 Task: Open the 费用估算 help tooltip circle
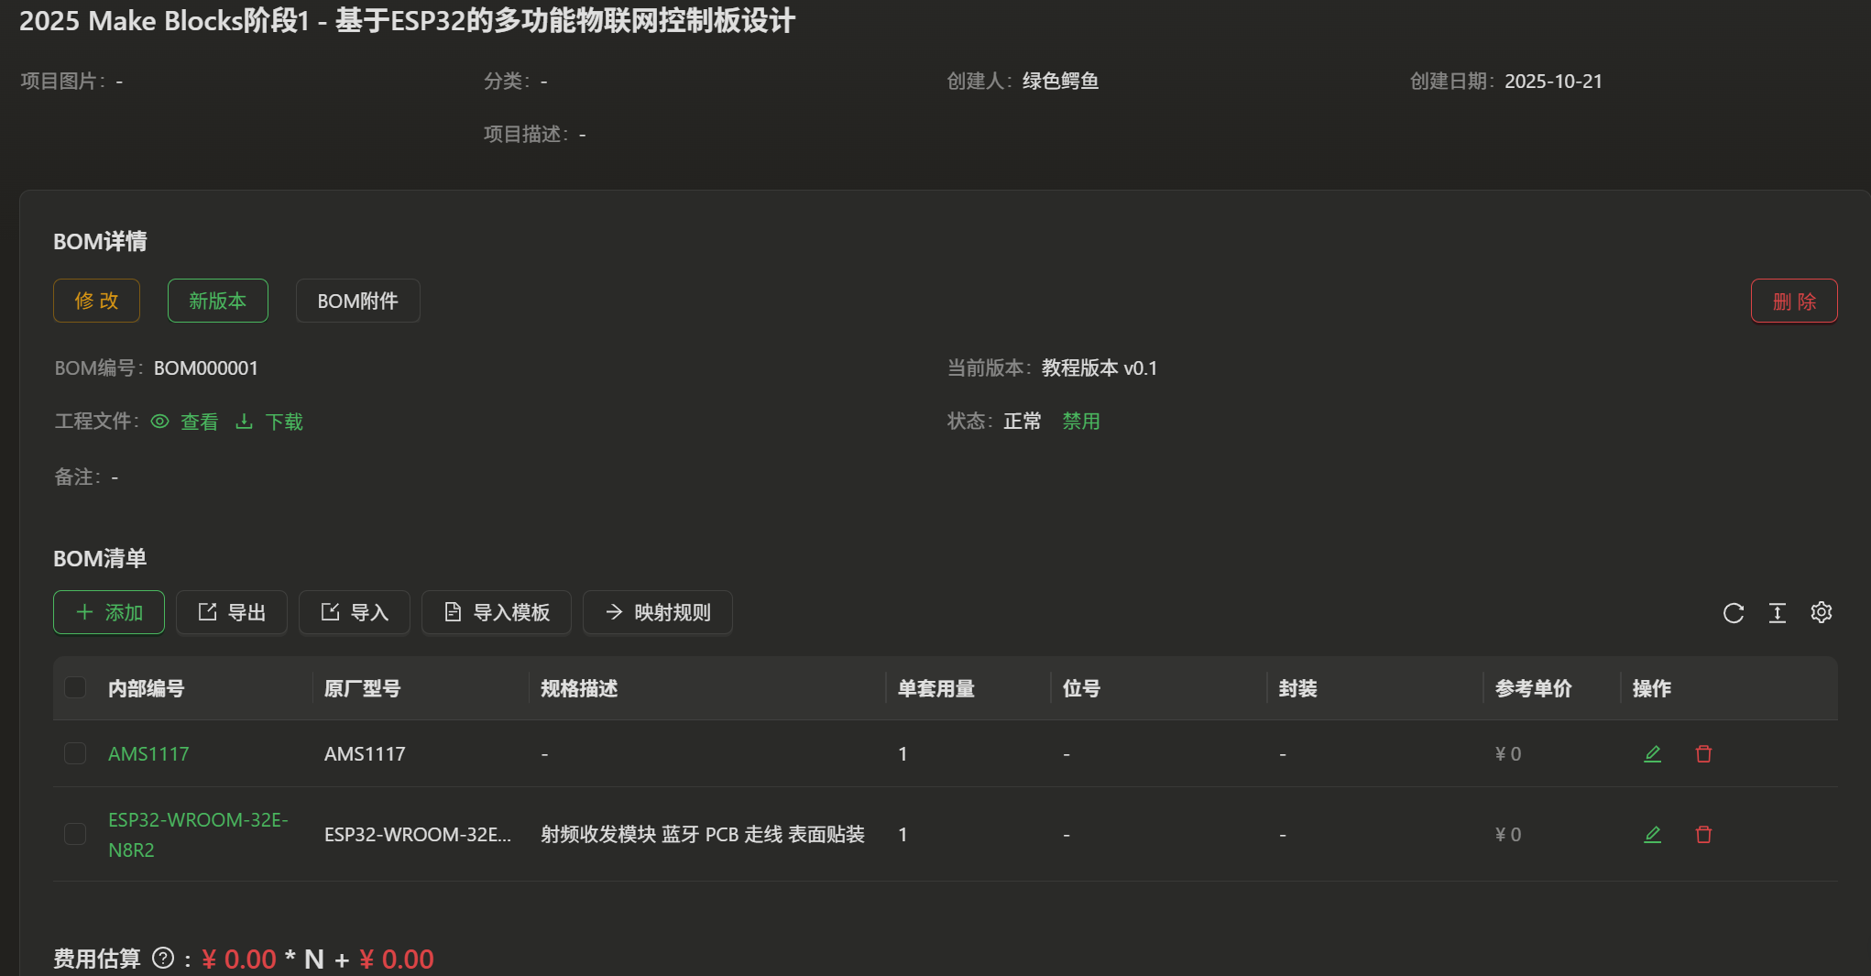pos(164,959)
